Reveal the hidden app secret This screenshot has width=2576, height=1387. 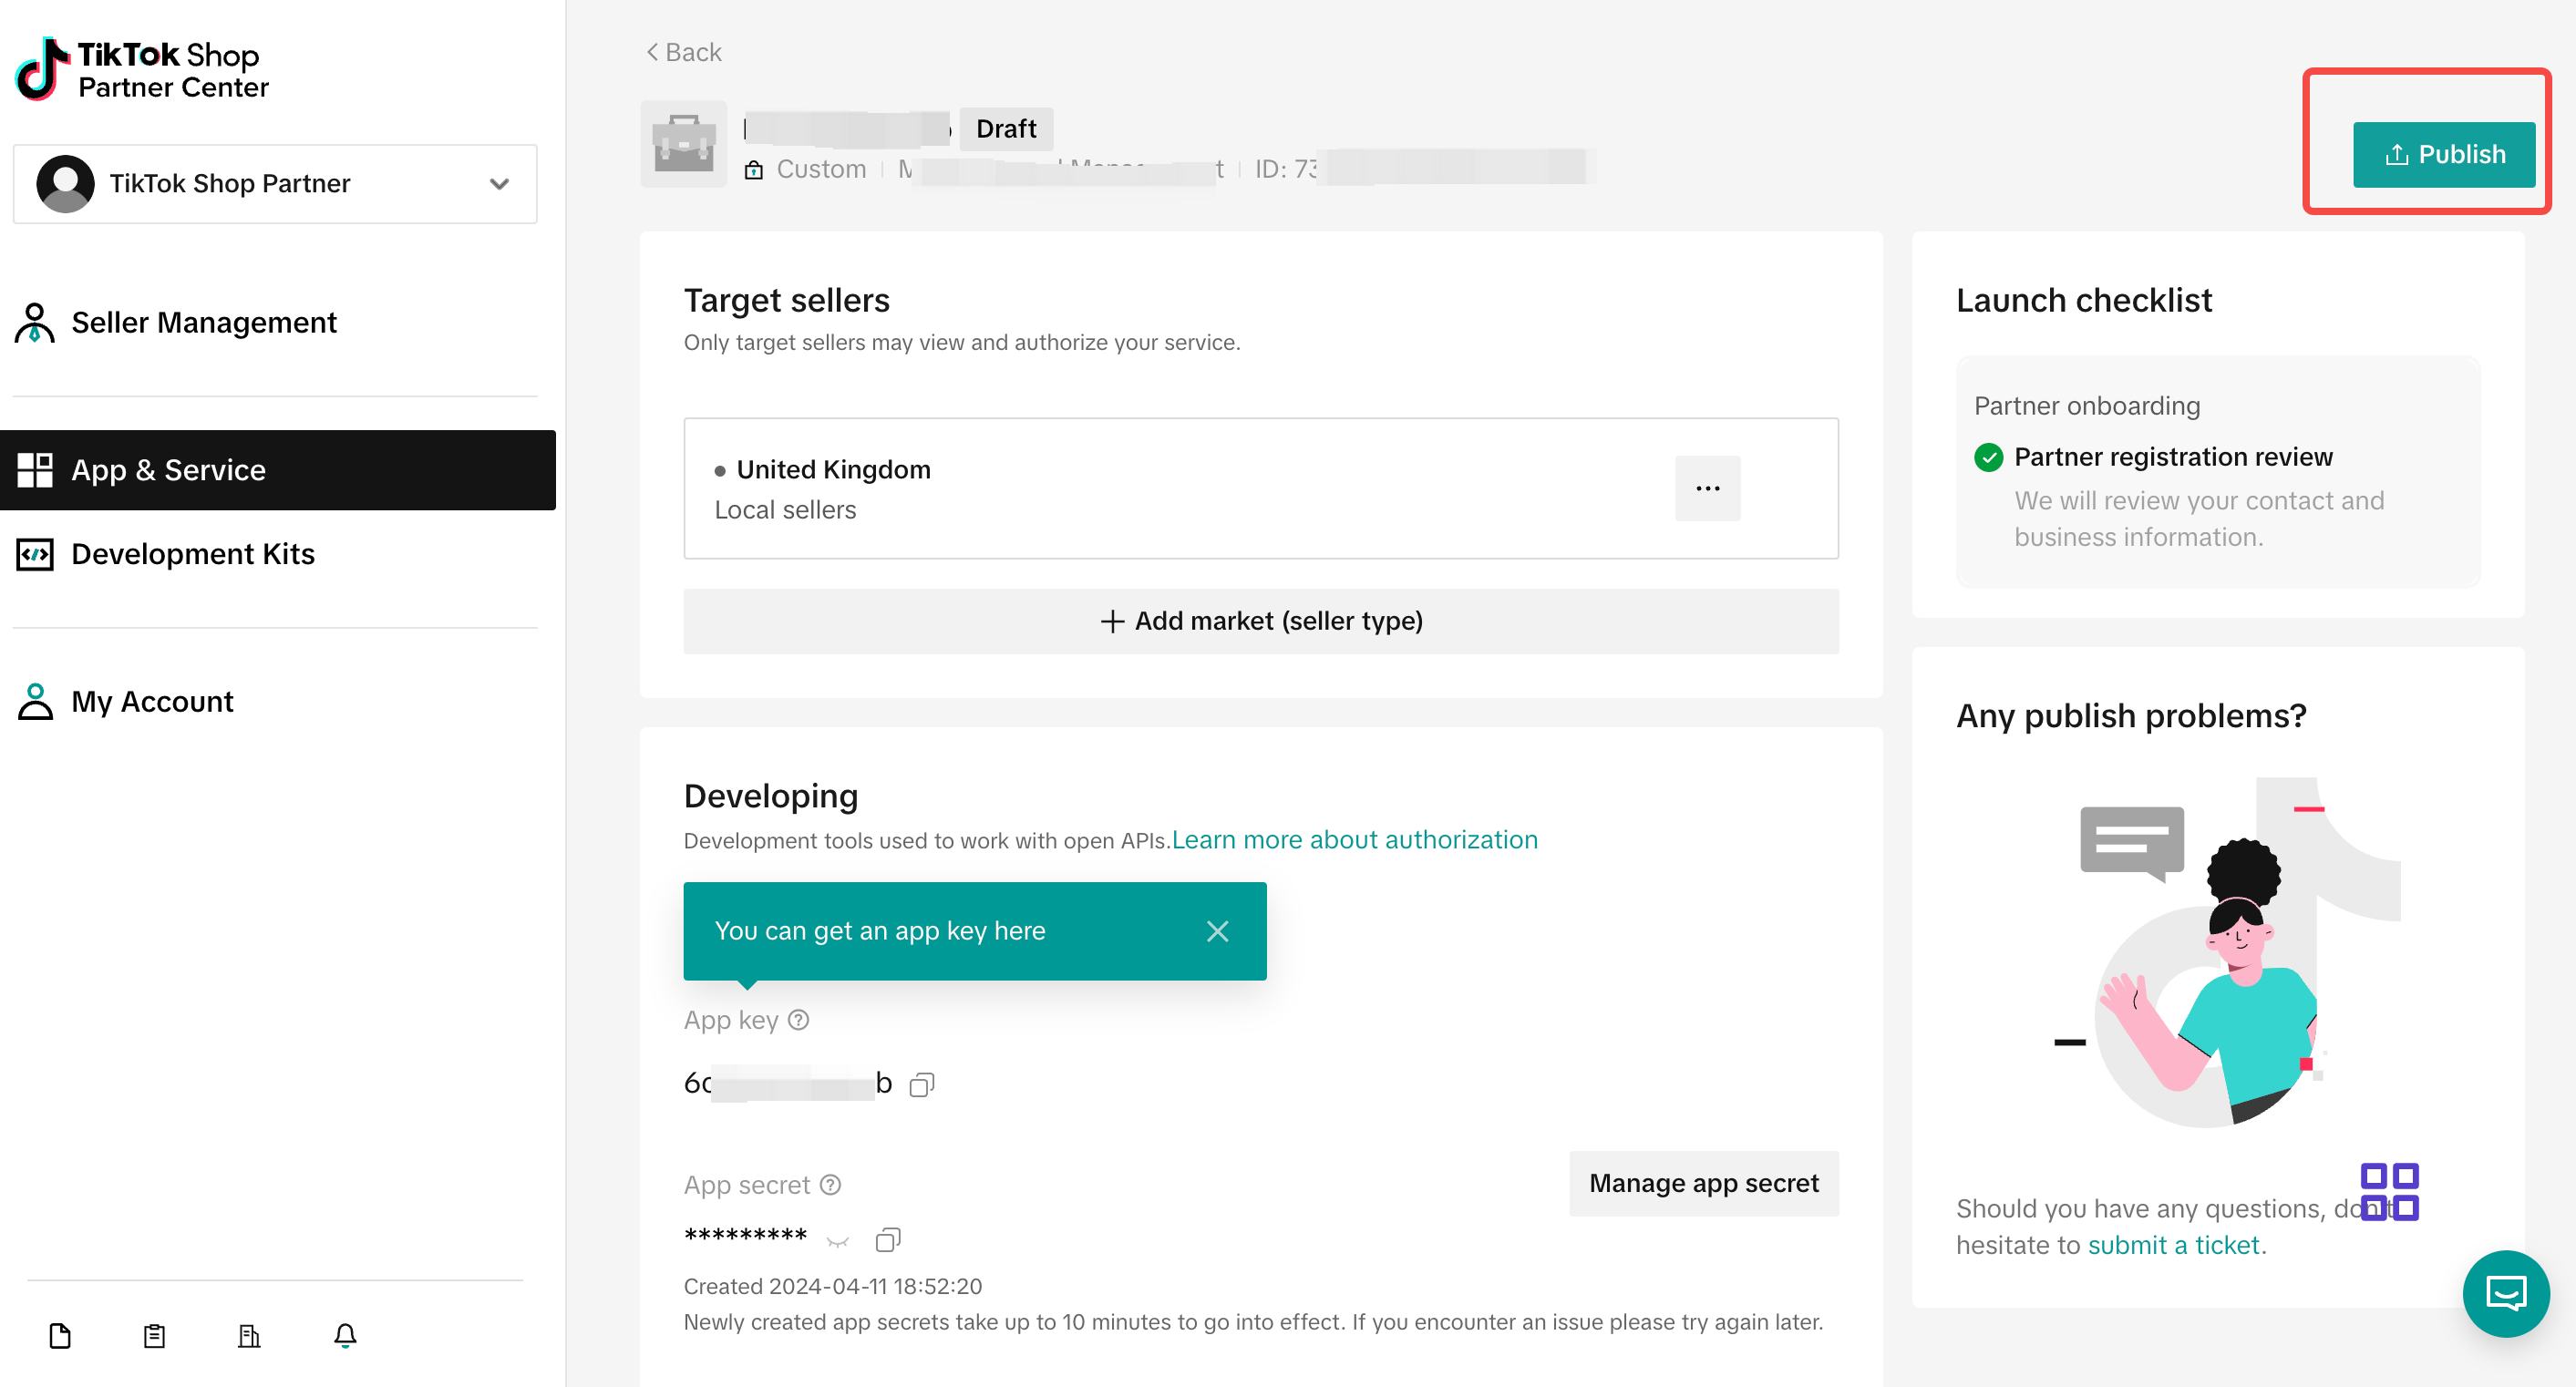point(837,1241)
